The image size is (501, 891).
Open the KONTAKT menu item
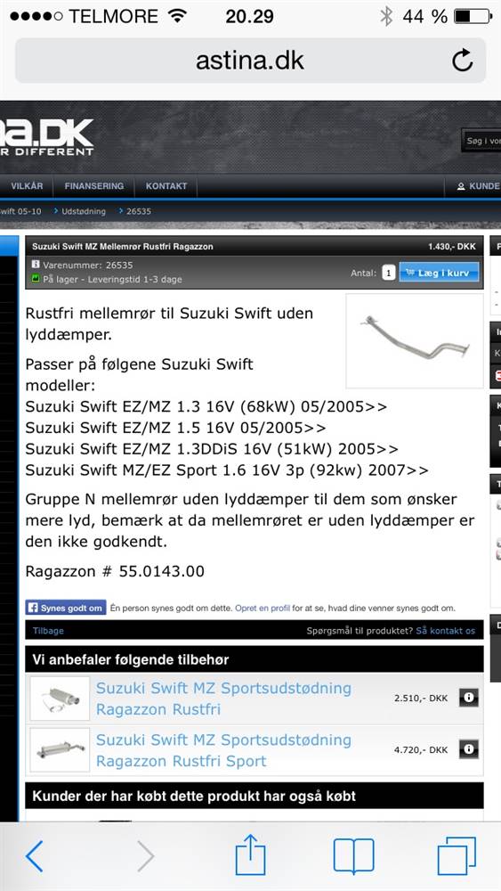pyautogui.click(x=166, y=186)
